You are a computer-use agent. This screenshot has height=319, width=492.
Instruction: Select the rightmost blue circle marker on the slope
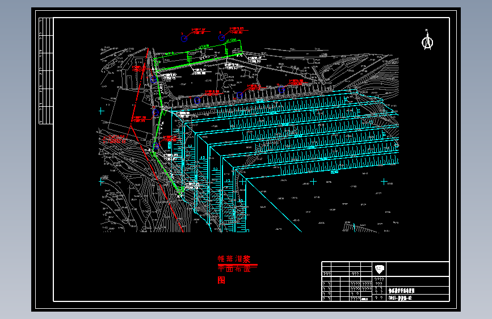tap(281, 90)
